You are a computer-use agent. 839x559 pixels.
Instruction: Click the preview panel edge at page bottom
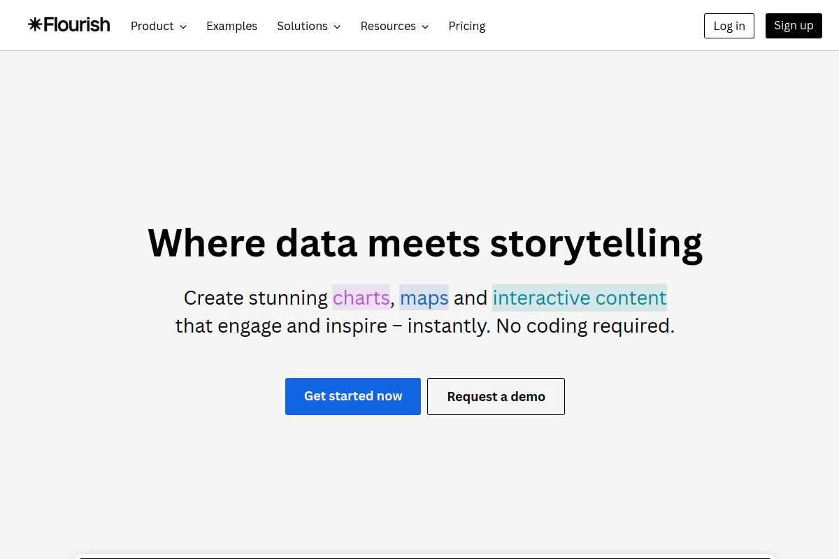click(425, 556)
